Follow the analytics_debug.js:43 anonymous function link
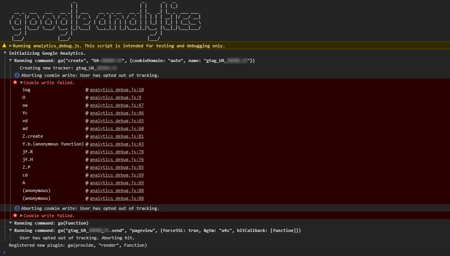Image resolution: width=450 pixels, height=256 pixels. [x=117, y=144]
